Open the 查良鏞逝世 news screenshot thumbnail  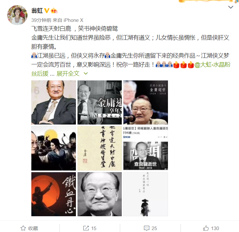(x=146, y=148)
